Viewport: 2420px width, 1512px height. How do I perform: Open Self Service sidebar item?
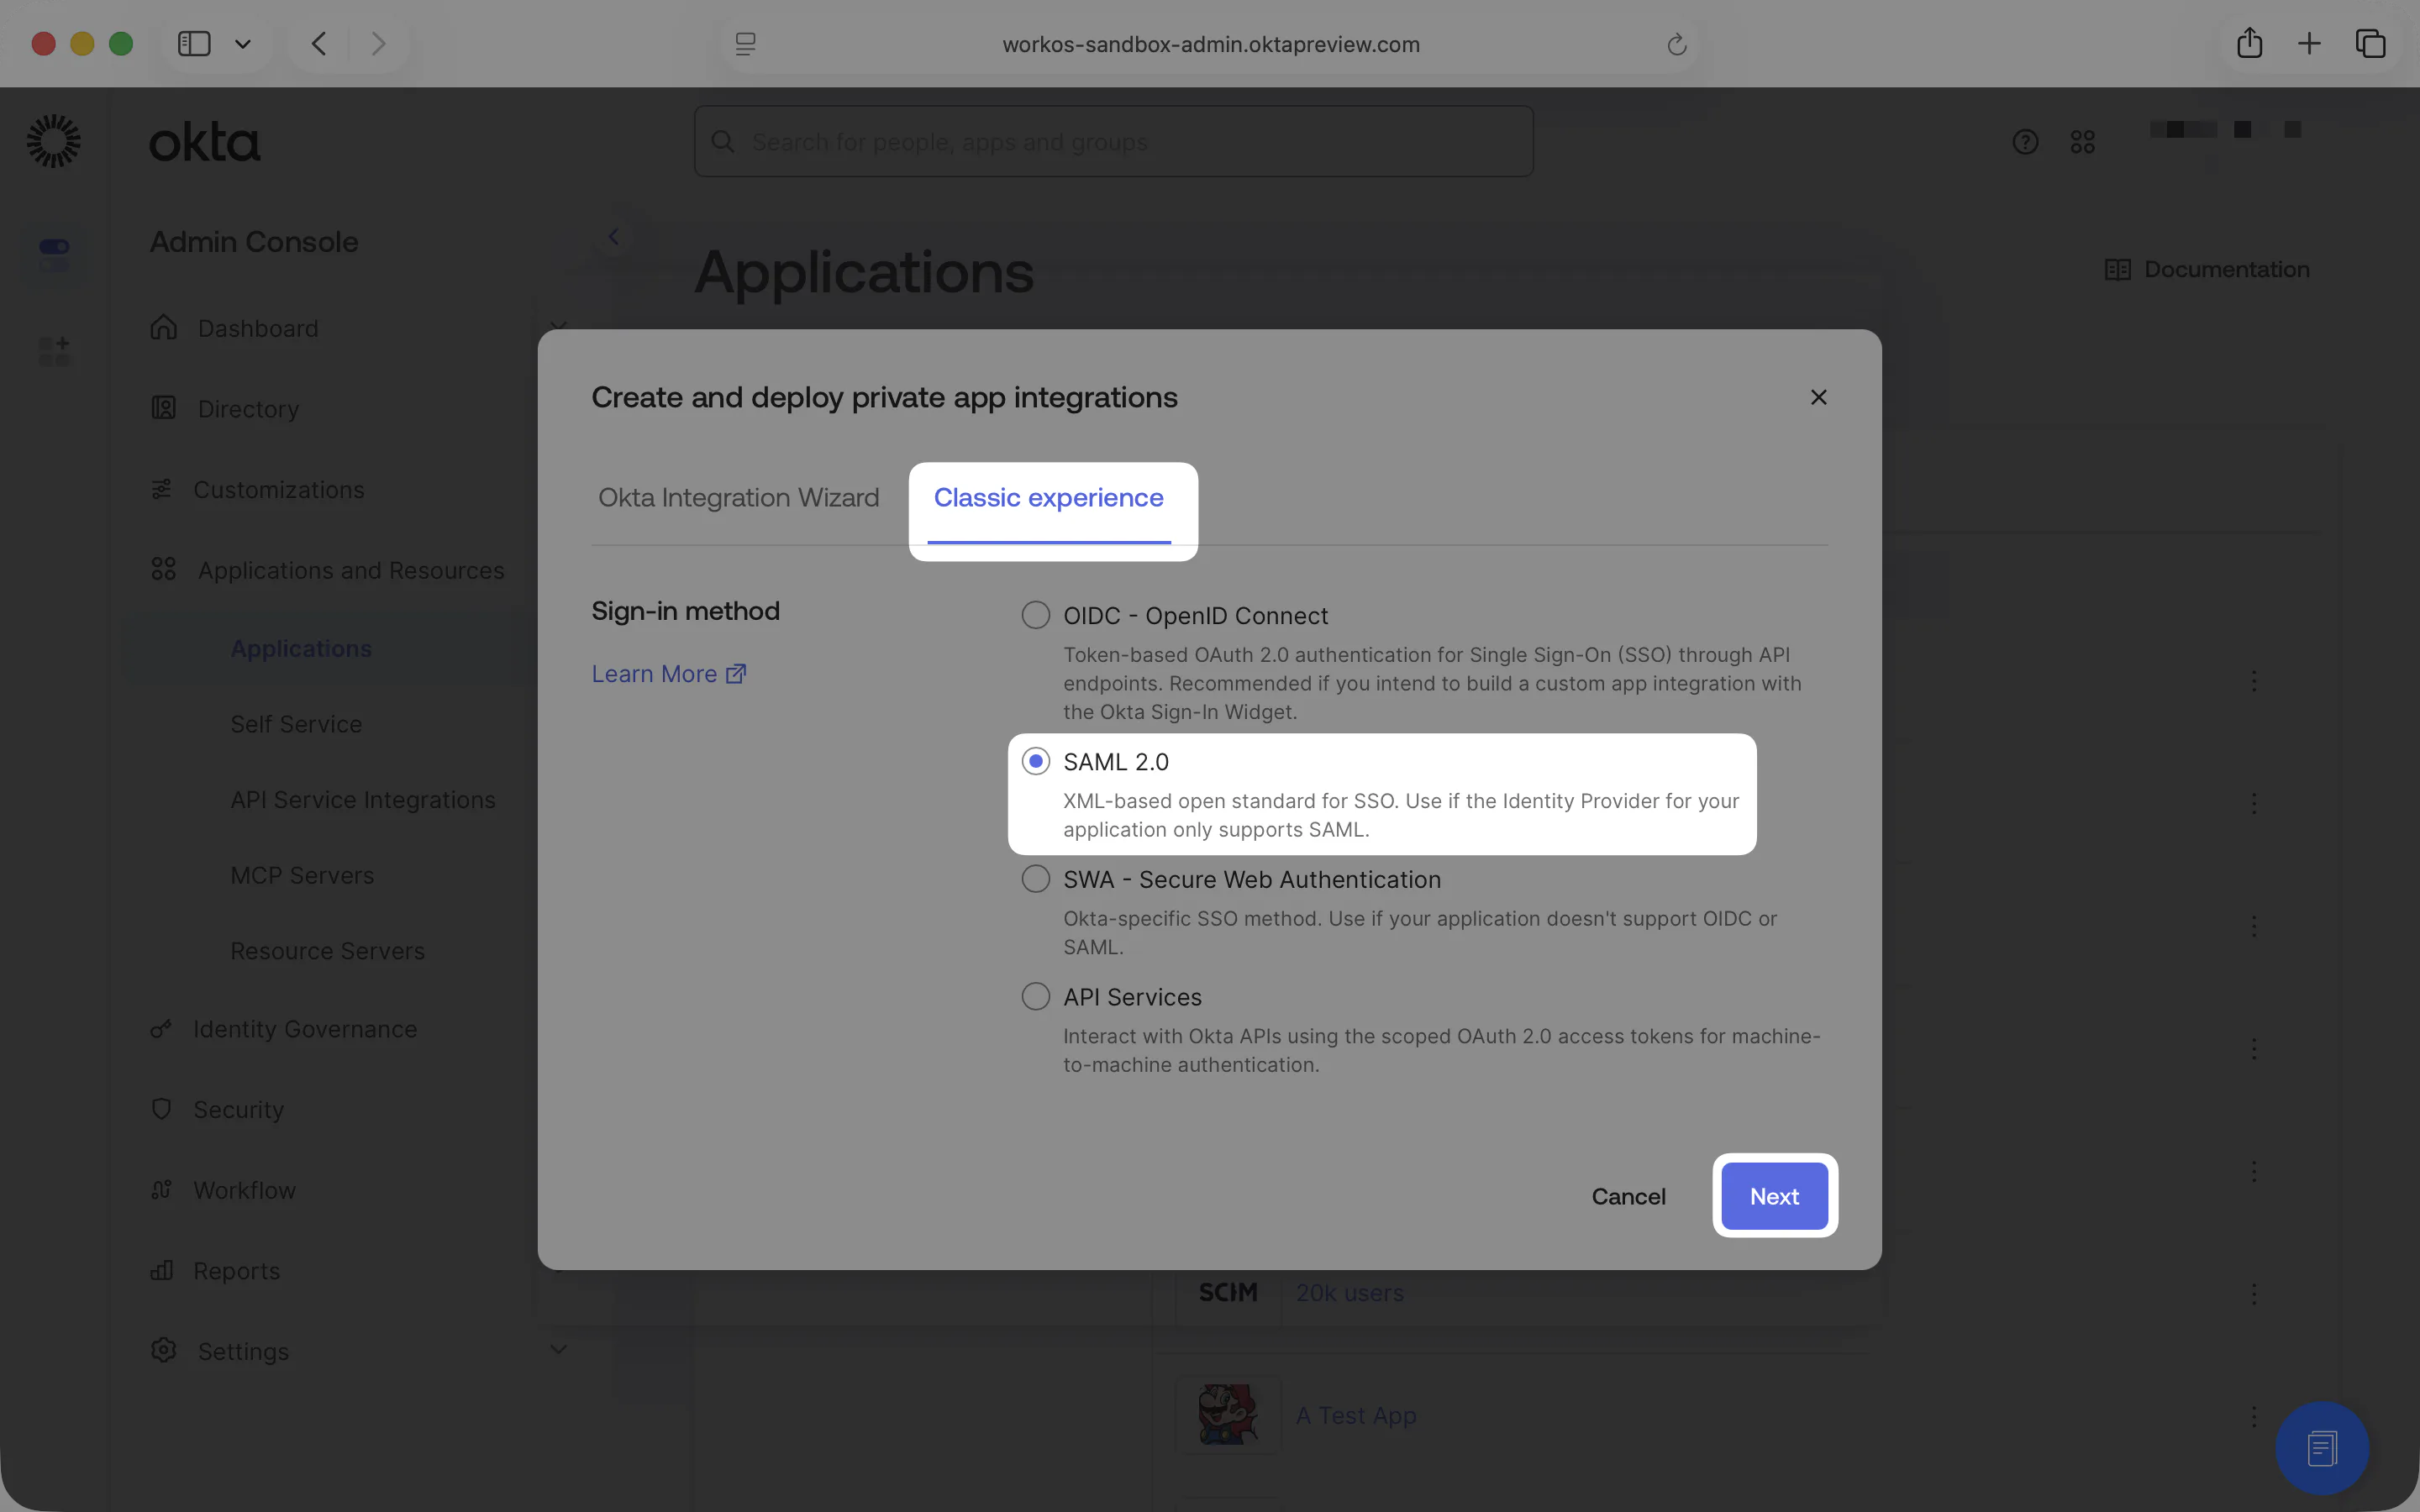(296, 724)
